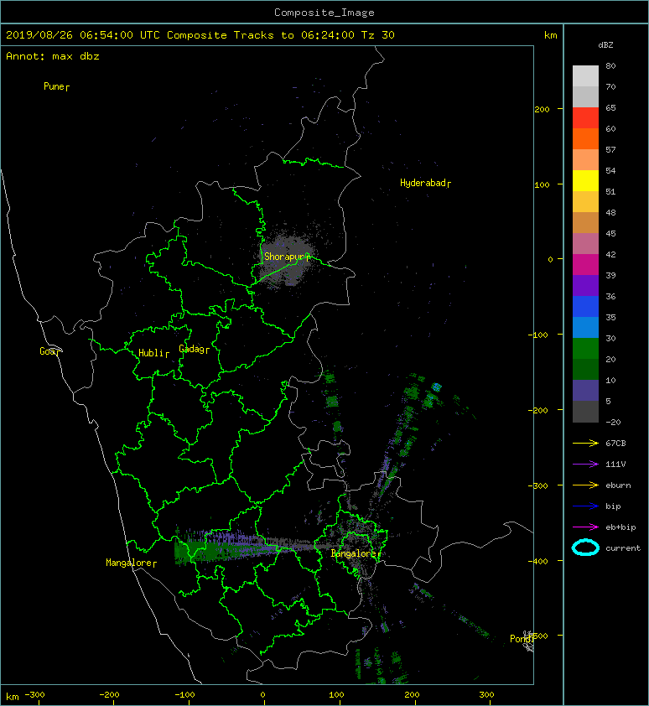Click the 67CB legend label
The width and height of the screenshot is (649, 706).
pyautogui.click(x=615, y=444)
